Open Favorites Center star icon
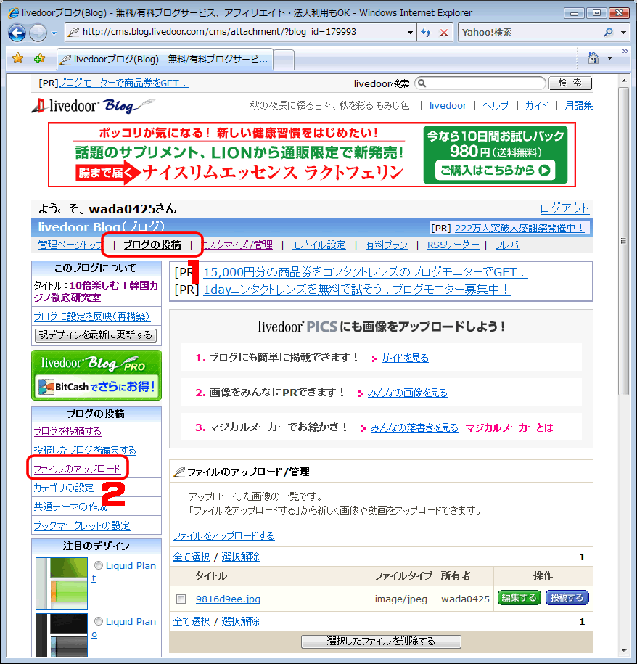This screenshot has width=637, height=664. click(17, 58)
